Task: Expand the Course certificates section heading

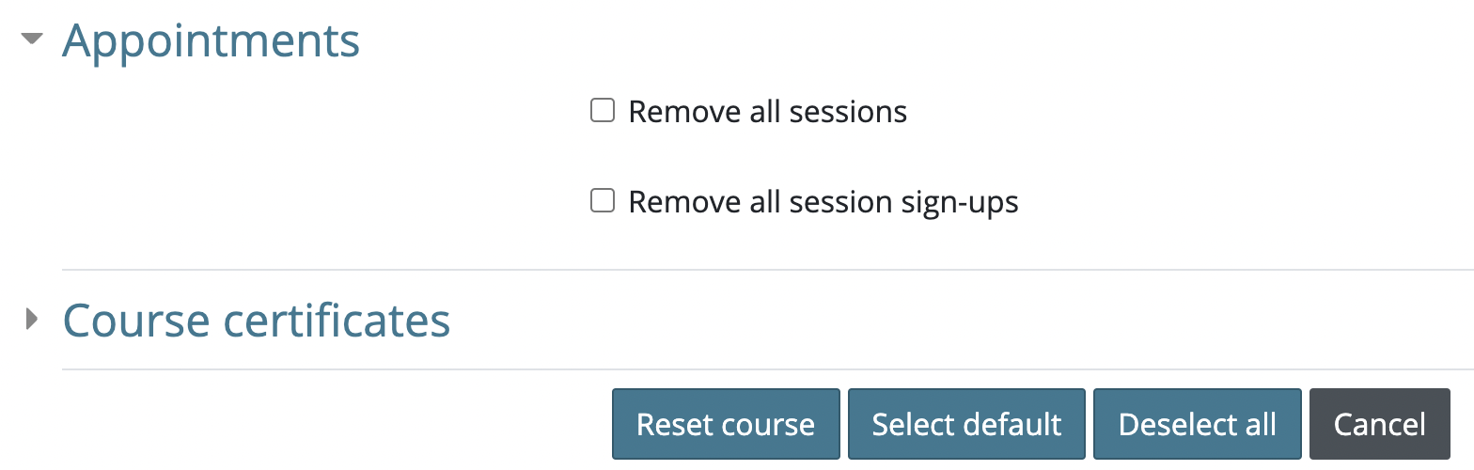Action: pyautogui.click(x=256, y=321)
